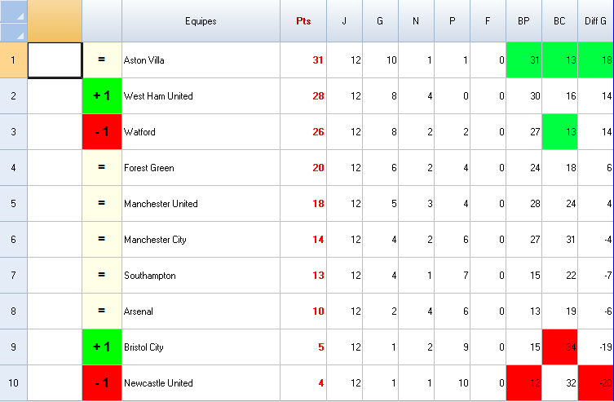
Task: Click the Aston Villa team cell
Action: 201,60
